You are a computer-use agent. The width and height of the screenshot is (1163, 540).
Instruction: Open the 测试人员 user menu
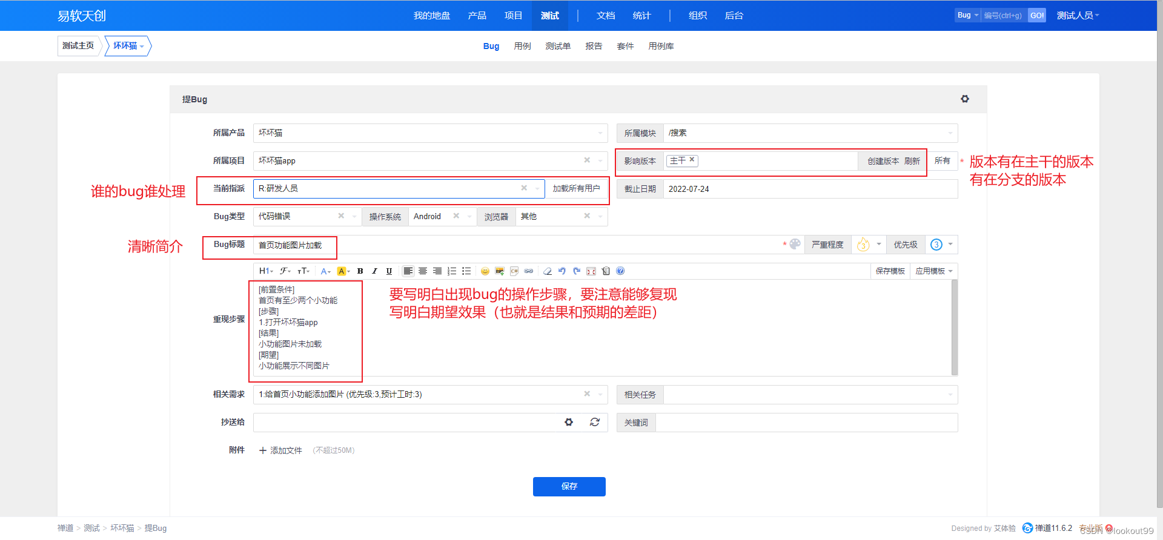pos(1078,16)
